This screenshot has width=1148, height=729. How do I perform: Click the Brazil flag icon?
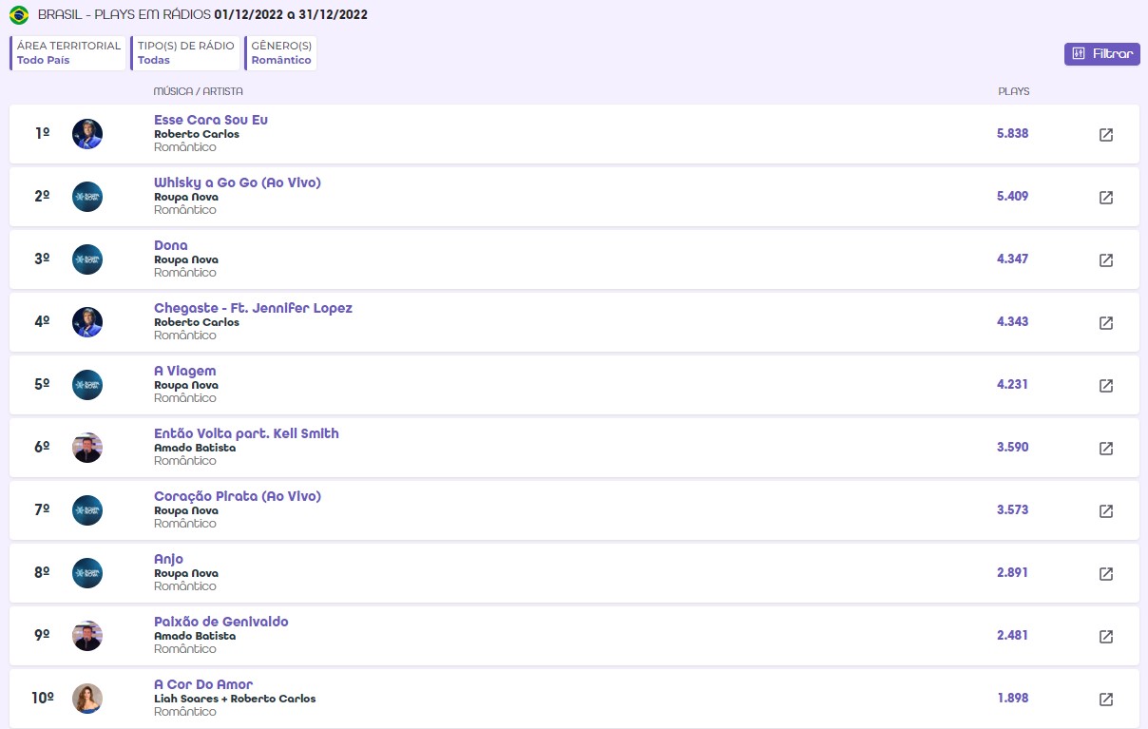[x=19, y=14]
